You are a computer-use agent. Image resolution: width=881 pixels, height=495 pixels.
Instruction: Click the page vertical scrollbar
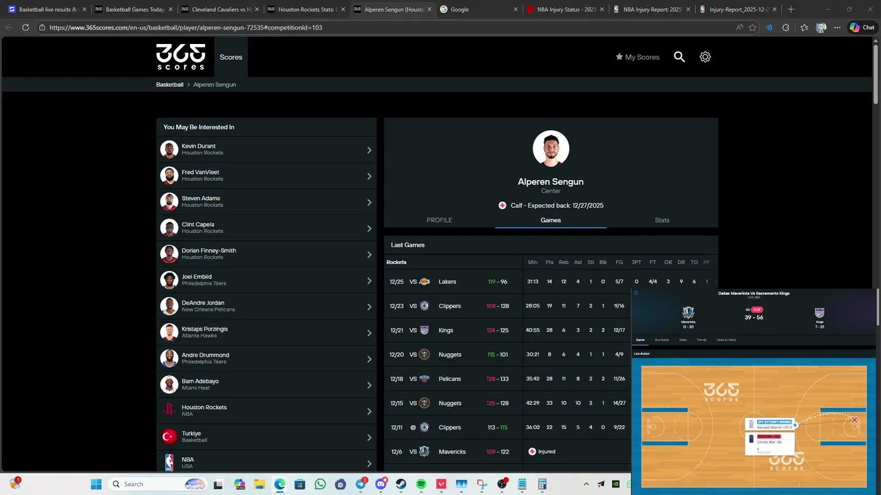pyautogui.click(x=876, y=76)
